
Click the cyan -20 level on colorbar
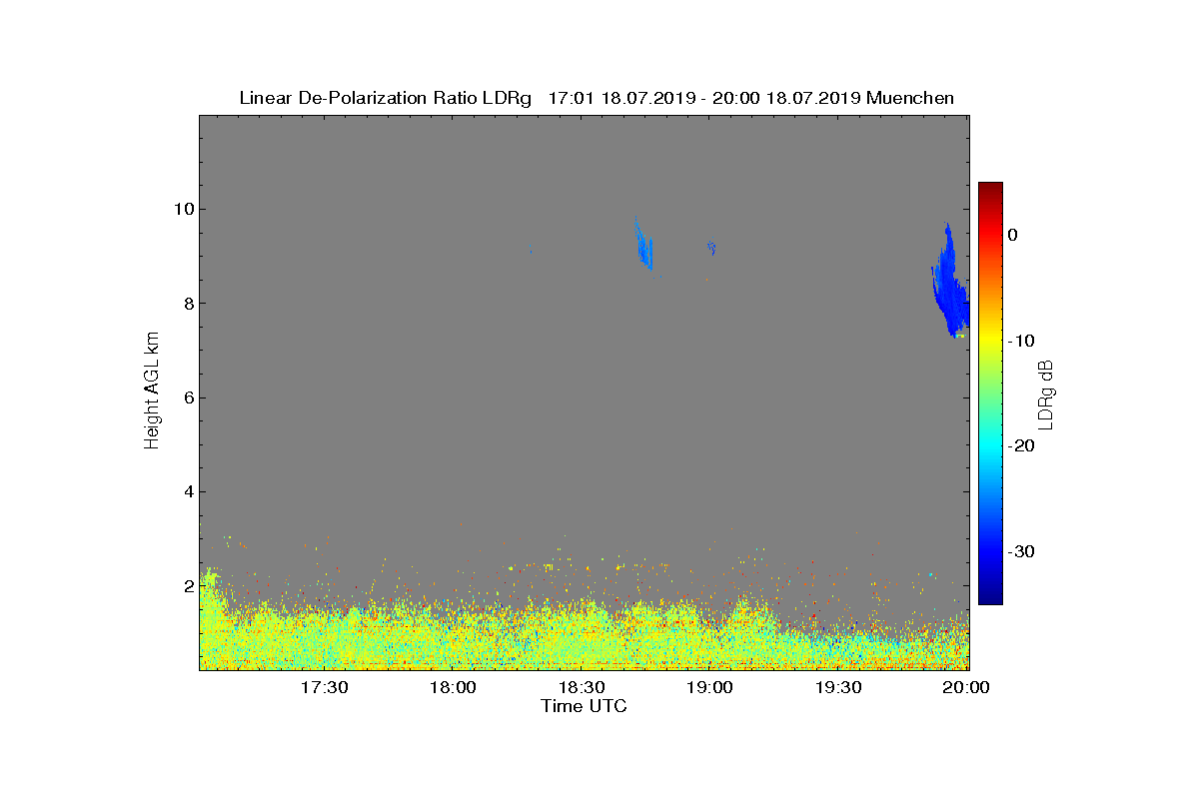tap(990, 446)
